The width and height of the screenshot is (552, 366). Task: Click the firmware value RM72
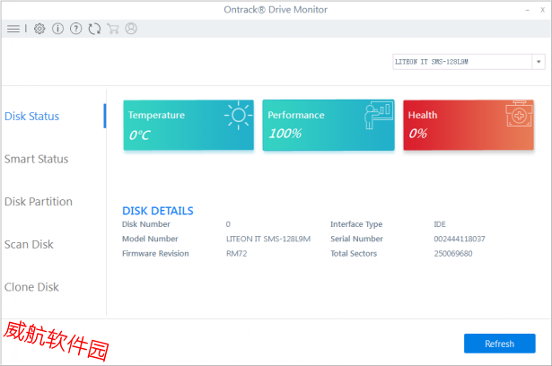click(237, 254)
